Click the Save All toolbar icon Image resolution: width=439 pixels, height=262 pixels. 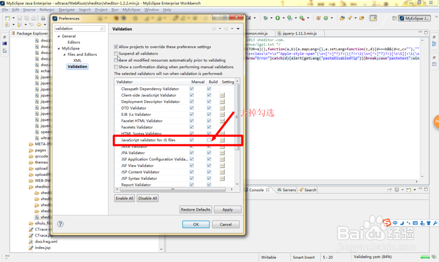27,18
